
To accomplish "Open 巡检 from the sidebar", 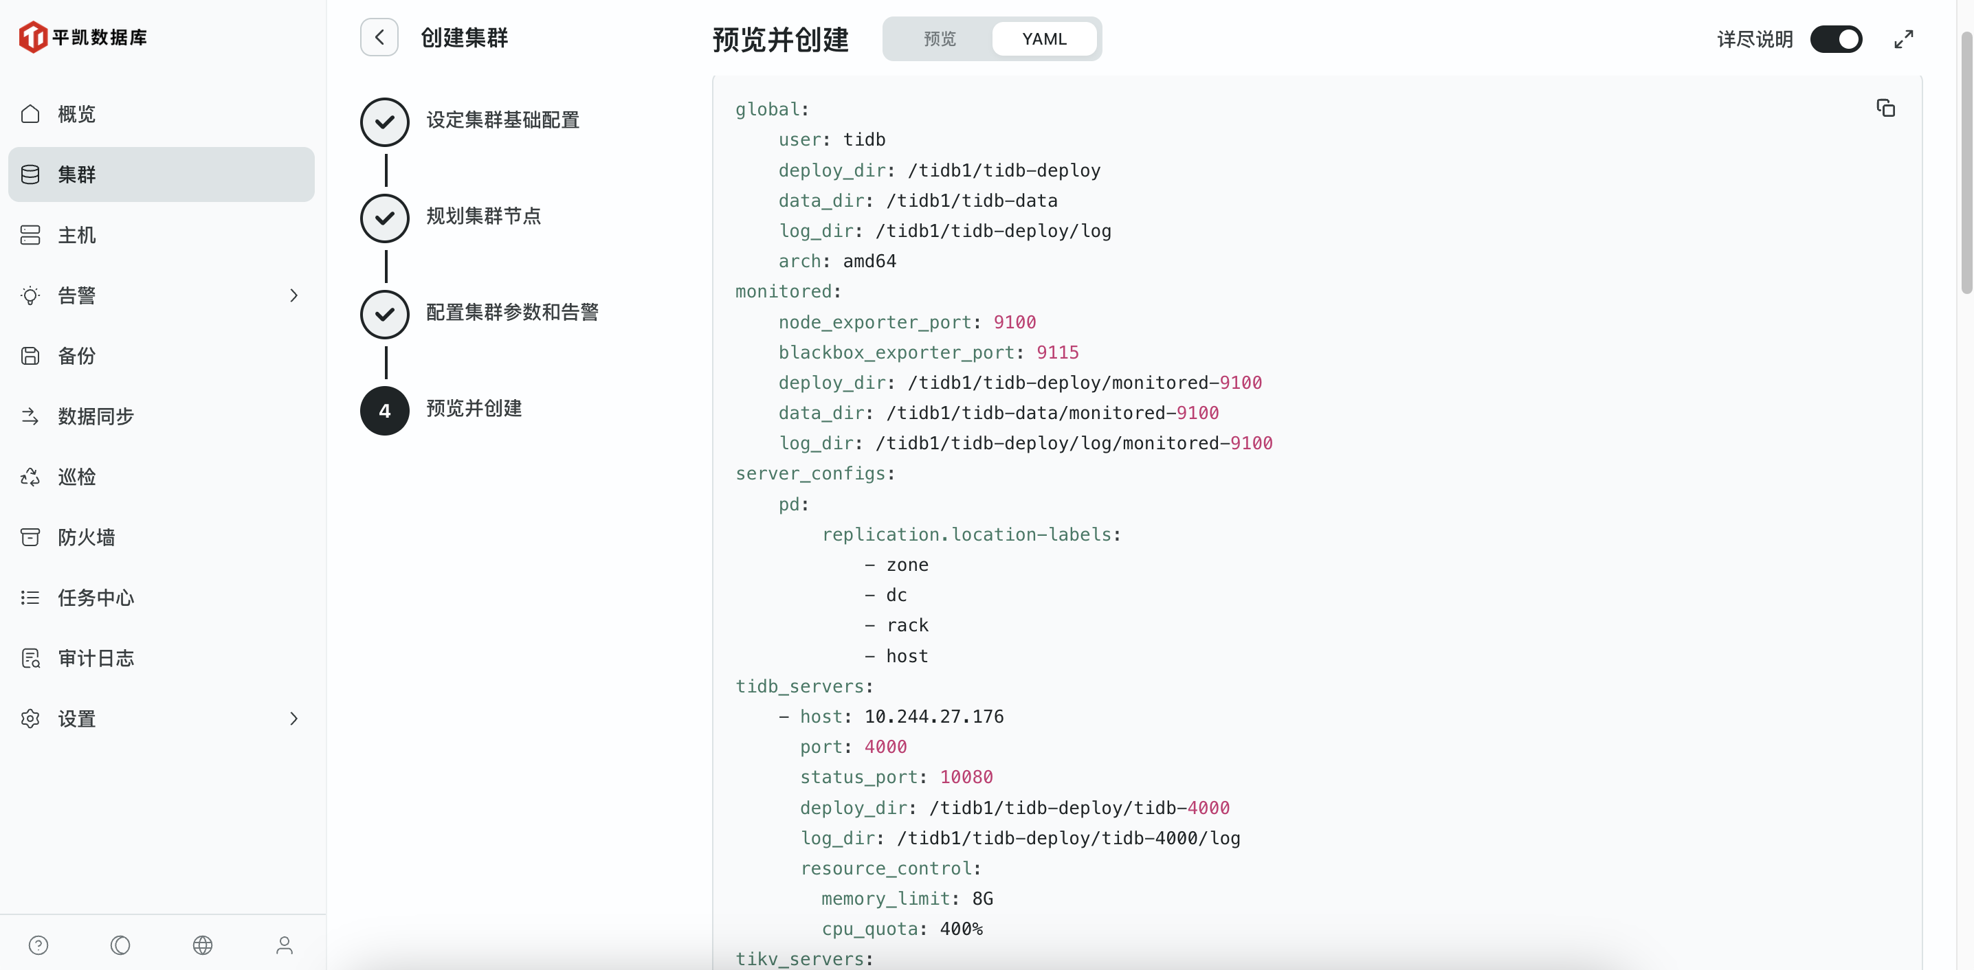I will click(x=76, y=477).
